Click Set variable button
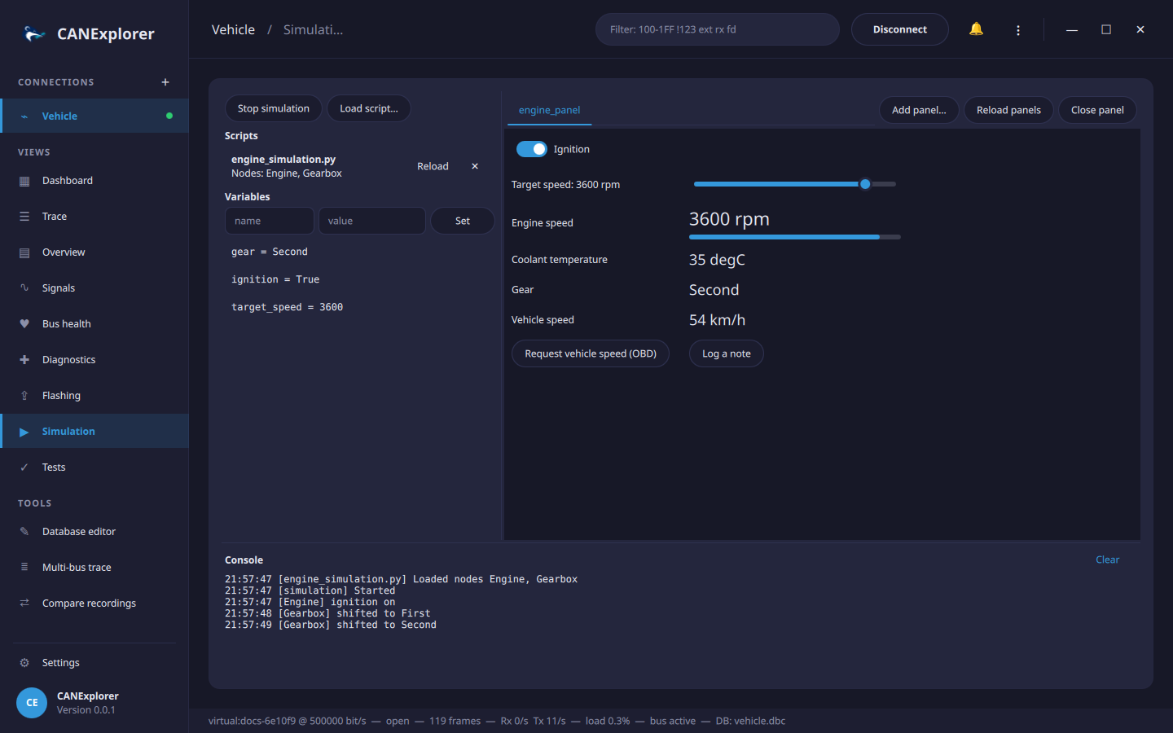The image size is (1173, 733). click(463, 221)
